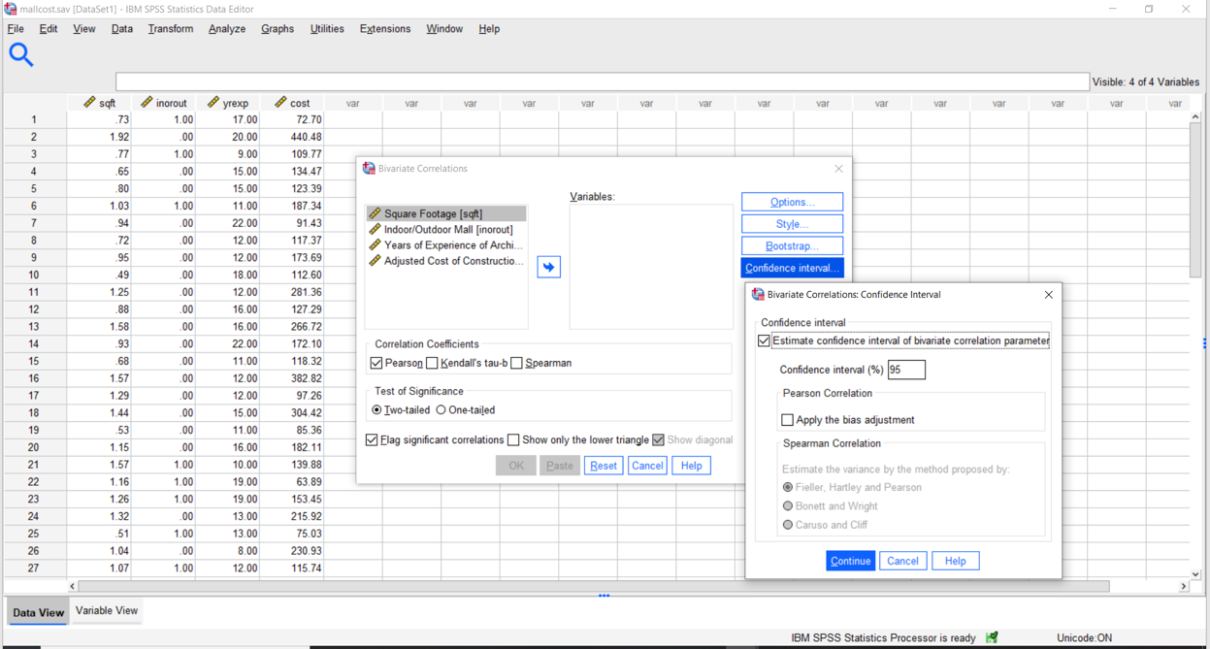Click the Confidence interval... button
Viewport: 1210px width, 649px height.
(x=792, y=268)
